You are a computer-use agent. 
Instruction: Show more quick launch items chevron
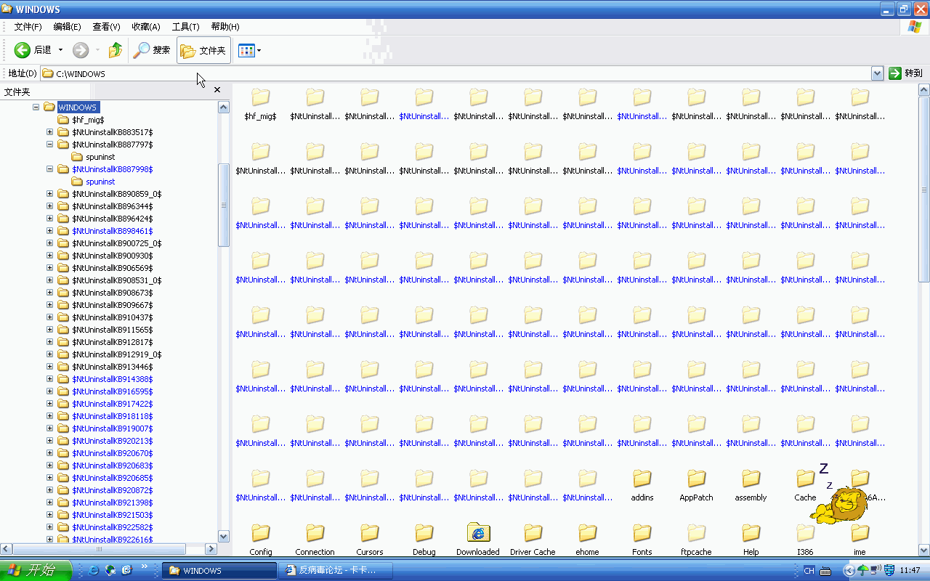[x=144, y=566]
